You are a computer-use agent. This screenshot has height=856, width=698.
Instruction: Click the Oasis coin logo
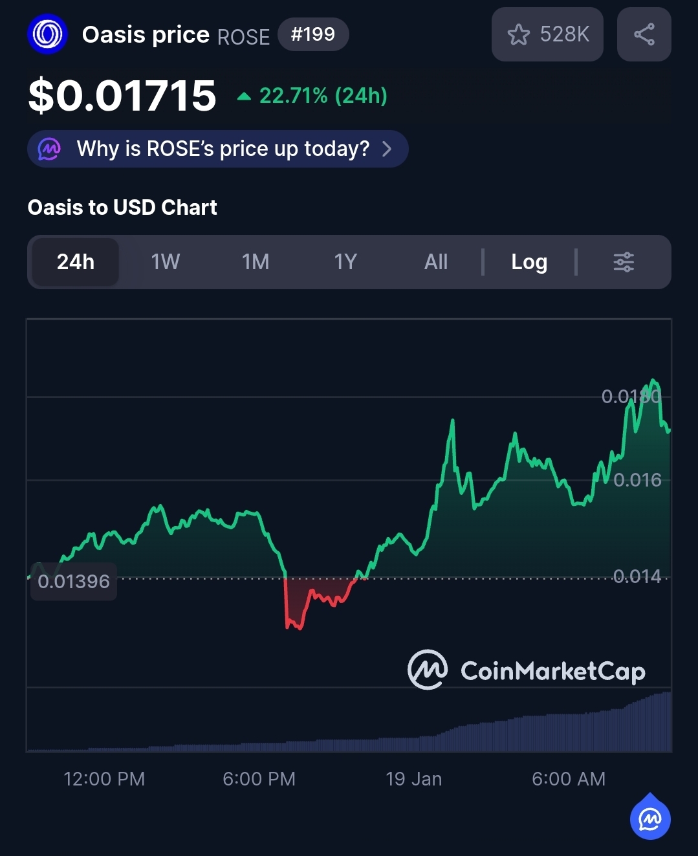(x=47, y=34)
